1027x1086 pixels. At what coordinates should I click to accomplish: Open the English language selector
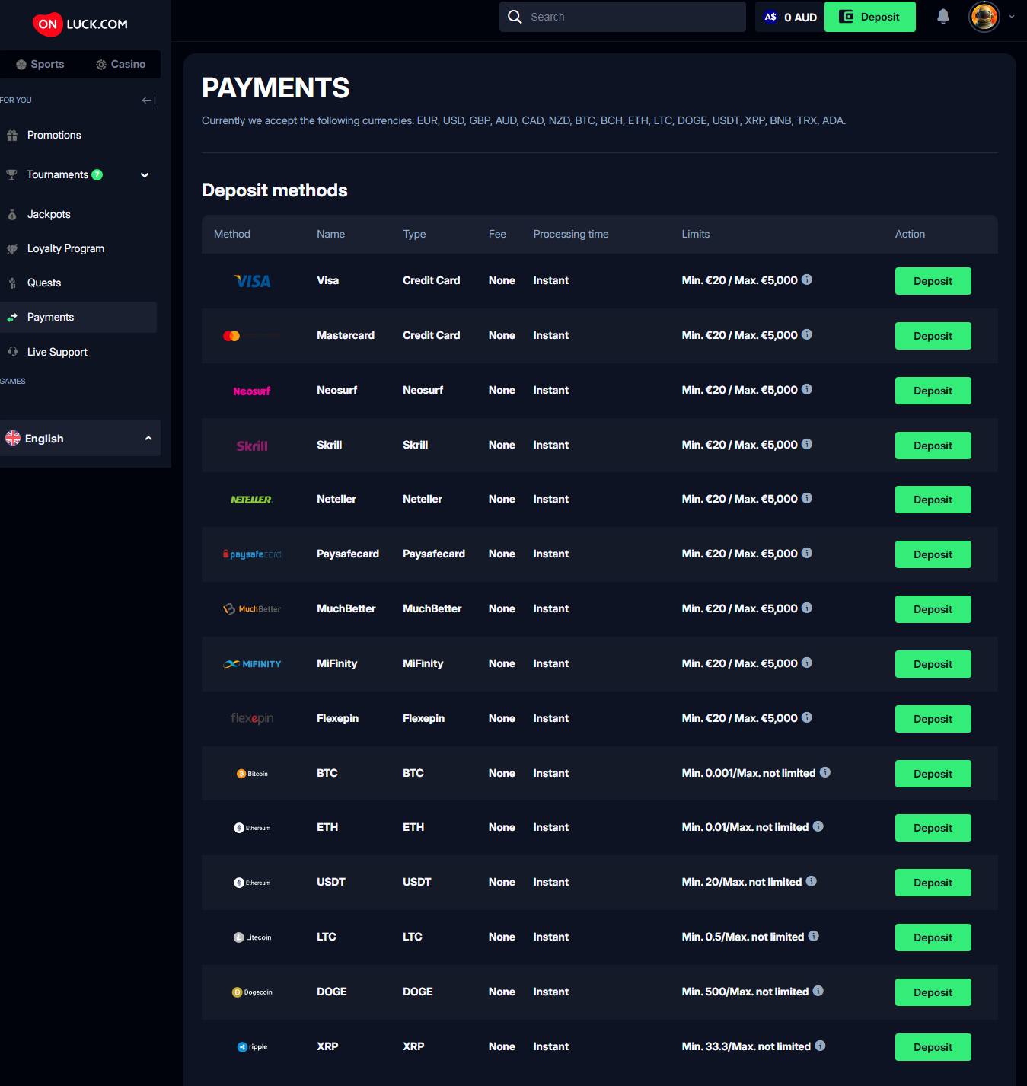[80, 438]
